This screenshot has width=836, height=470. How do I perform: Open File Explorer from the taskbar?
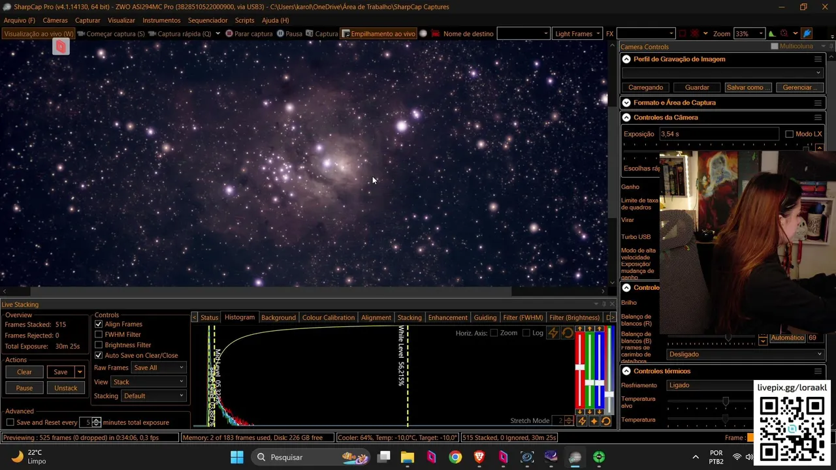click(x=407, y=457)
